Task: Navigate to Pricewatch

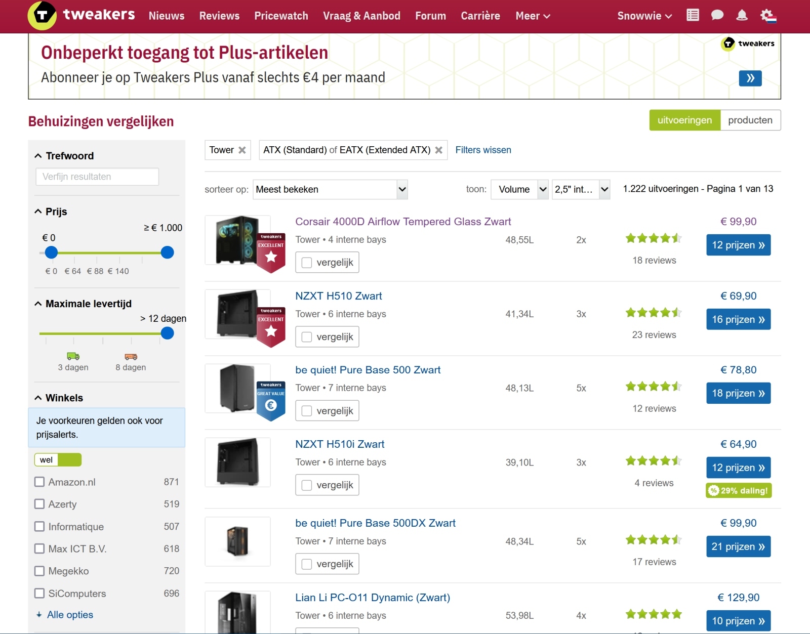Action: pyautogui.click(x=281, y=16)
